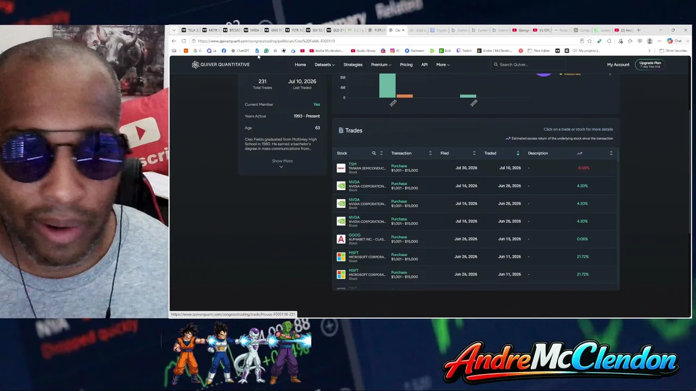
Task: Open the API page
Action: (x=424, y=65)
